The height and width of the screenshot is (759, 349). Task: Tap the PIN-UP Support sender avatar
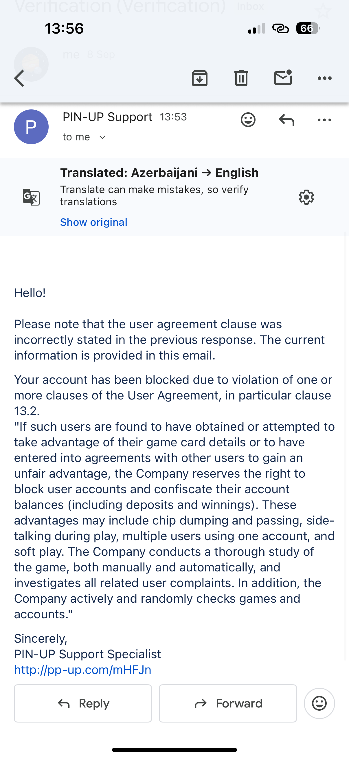pos(31,127)
